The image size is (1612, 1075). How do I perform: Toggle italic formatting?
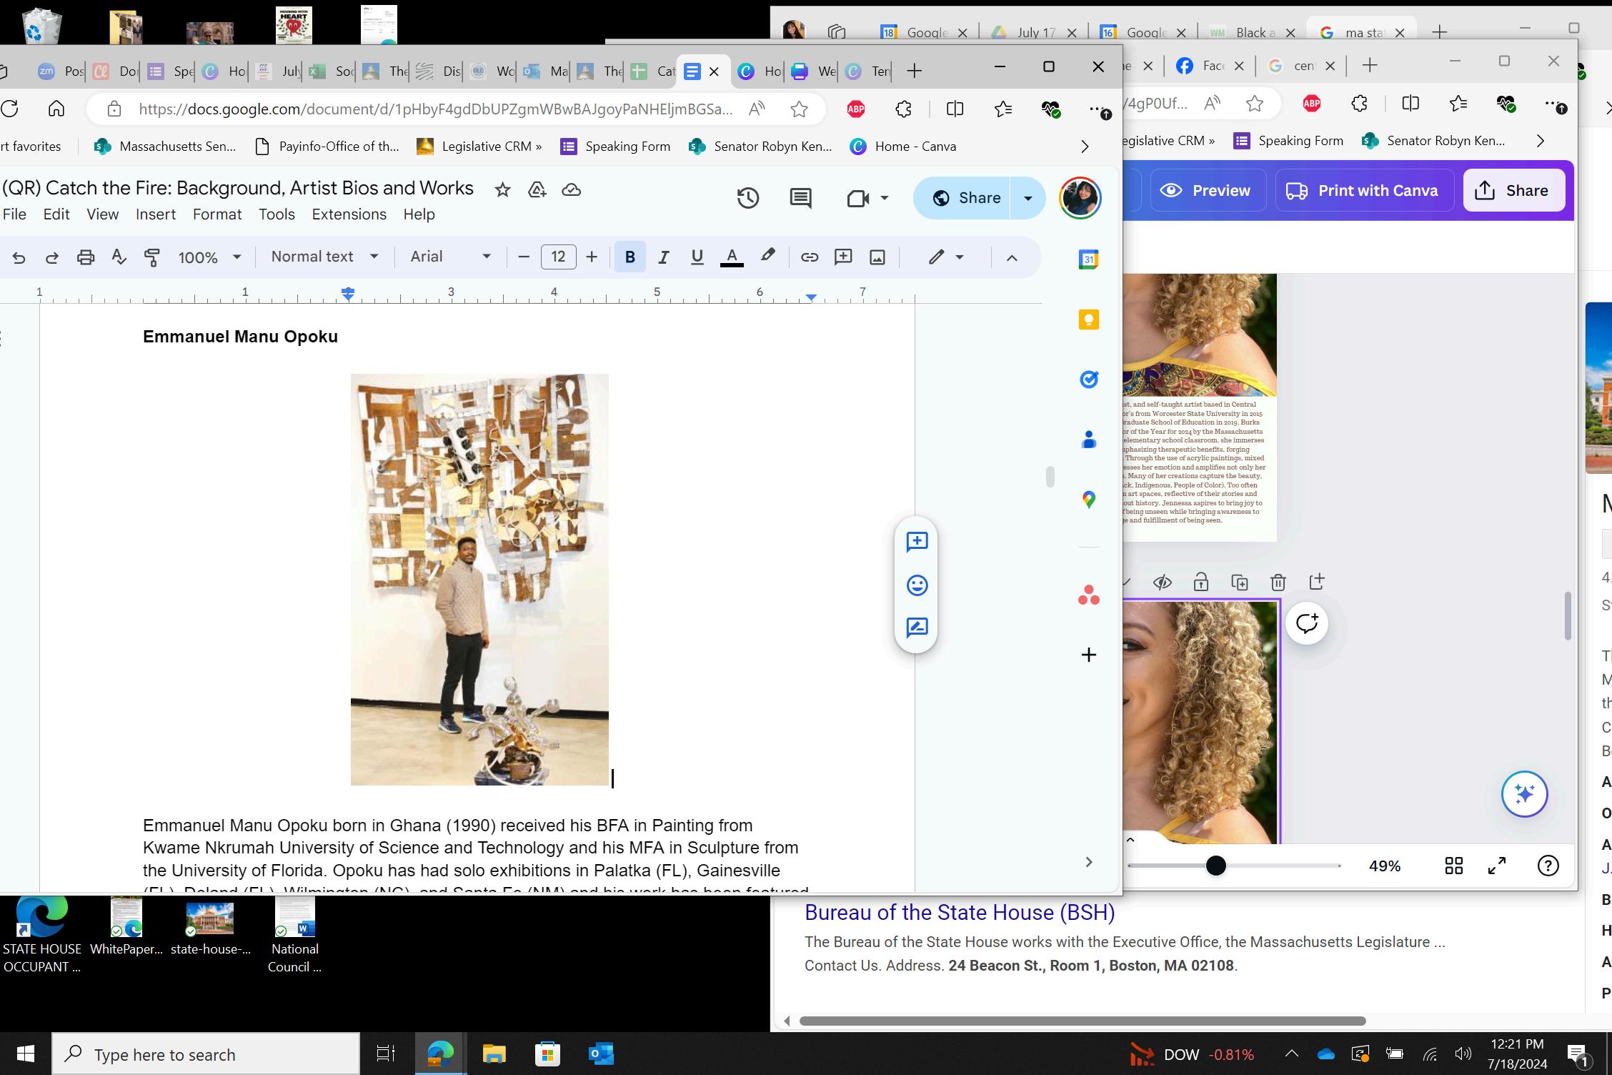[x=663, y=257]
